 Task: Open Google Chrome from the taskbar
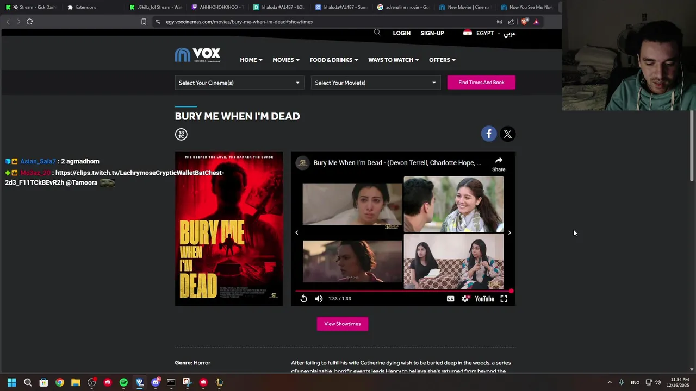pyautogui.click(x=60, y=382)
